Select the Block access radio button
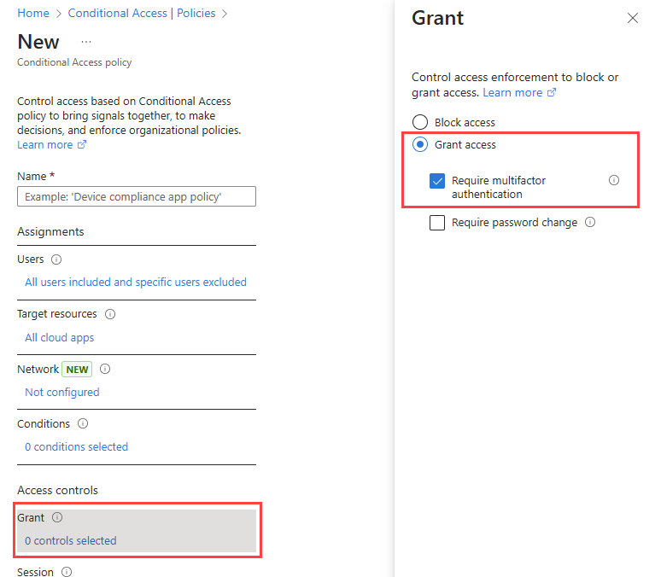Viewport: 661px width, 577px height. point(420,122)
